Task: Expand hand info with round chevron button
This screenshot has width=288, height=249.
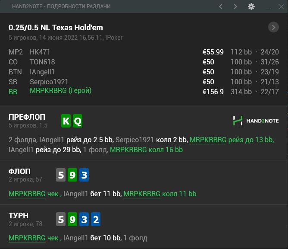Action: coord(273,28)
